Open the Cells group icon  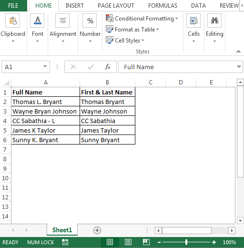[x=193, y=21]
